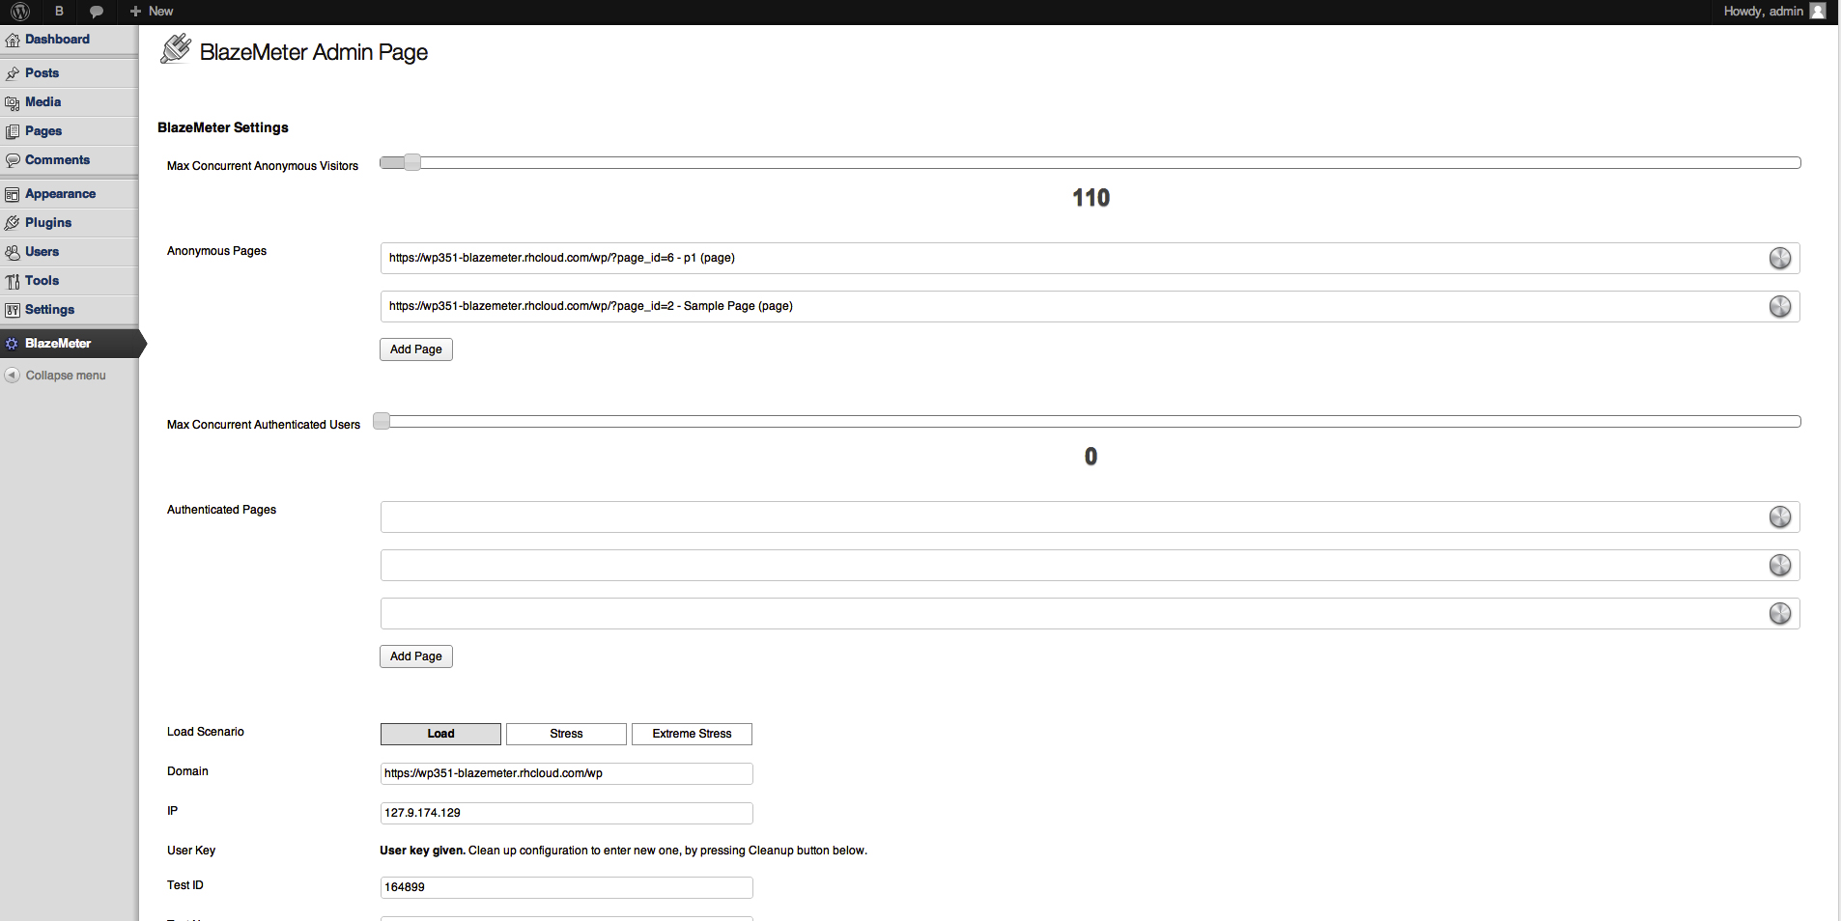Click the IP input field
Screen dimensions: 1841x921
(566, 813)
